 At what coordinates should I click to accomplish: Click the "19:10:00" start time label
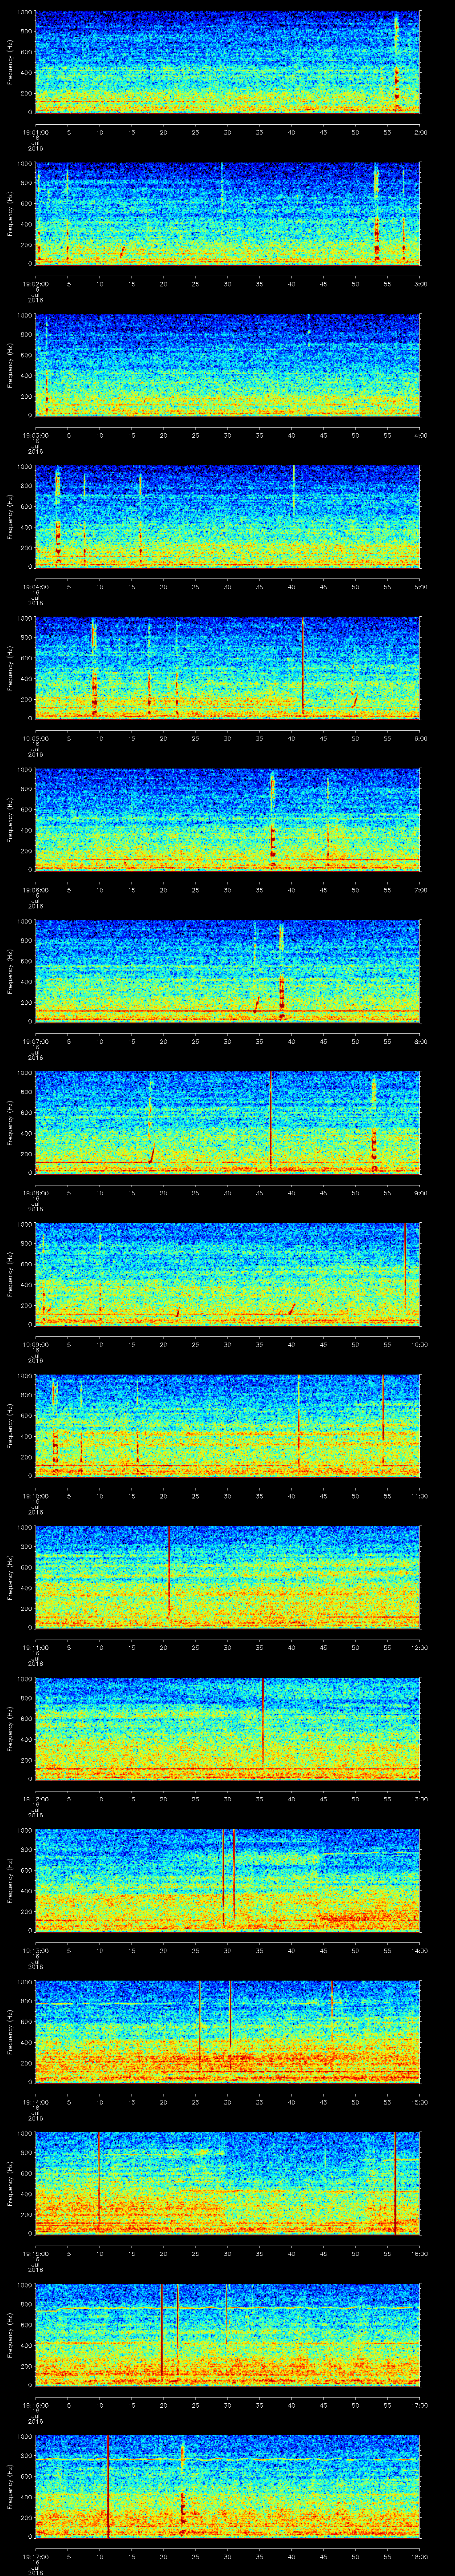click(x=35, y=1496)
